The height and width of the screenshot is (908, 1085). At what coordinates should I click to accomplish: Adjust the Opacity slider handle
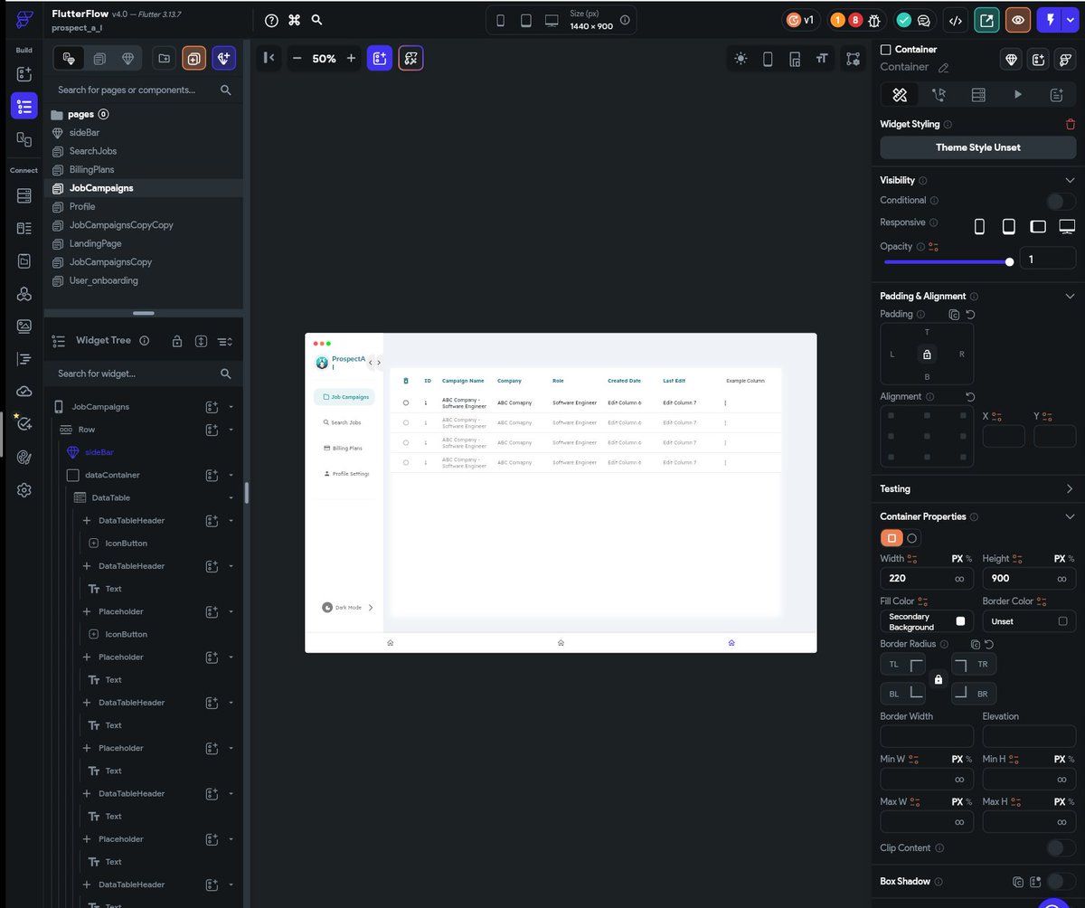point(1009,261)
